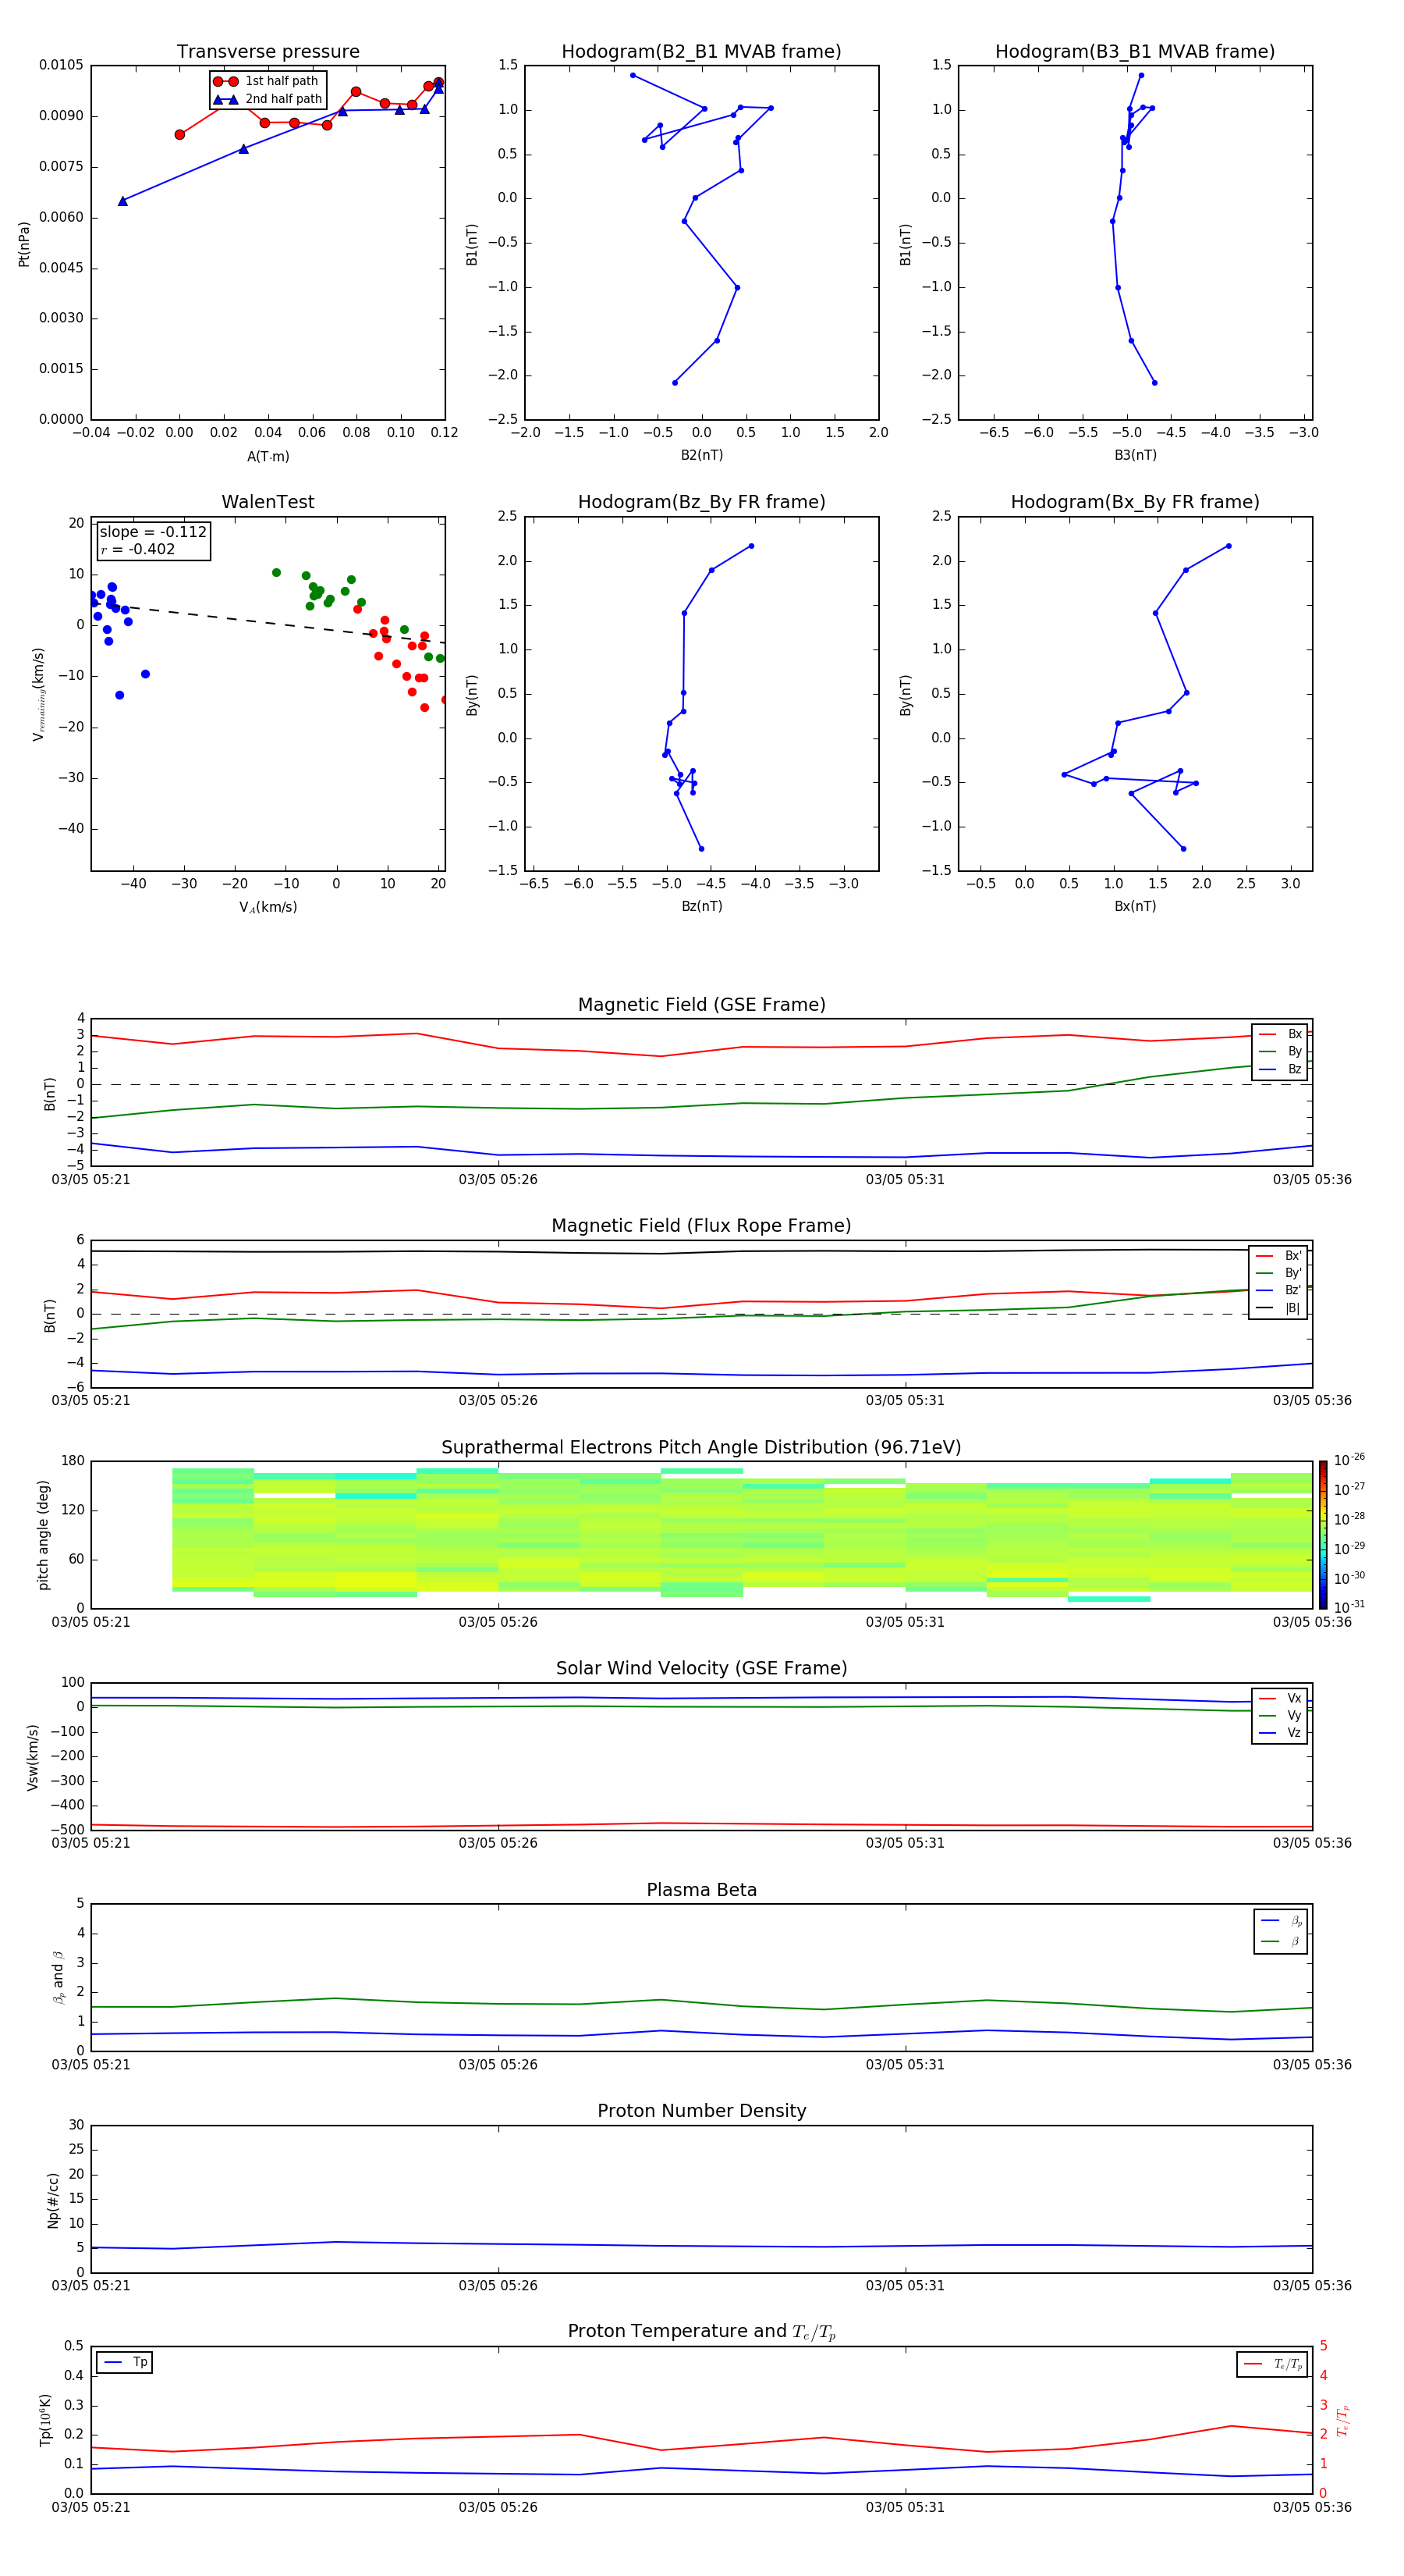Click 'Pt(nPa)' y-axis label
The width and height of the screenshot is (1404, 2576).
click(24, 243)
